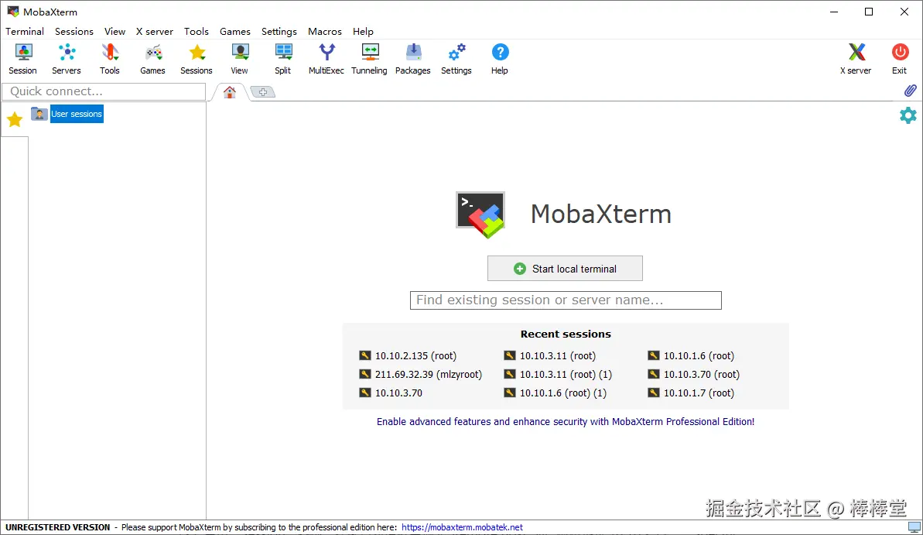The image size is (923, 535).
Task: Toggle the X server icon
Action: (856, 59)
